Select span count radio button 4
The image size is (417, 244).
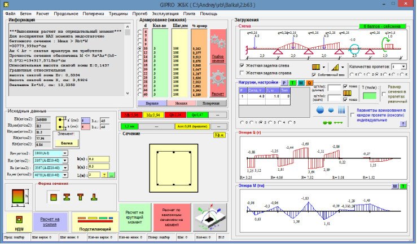(x=385, y=74)
